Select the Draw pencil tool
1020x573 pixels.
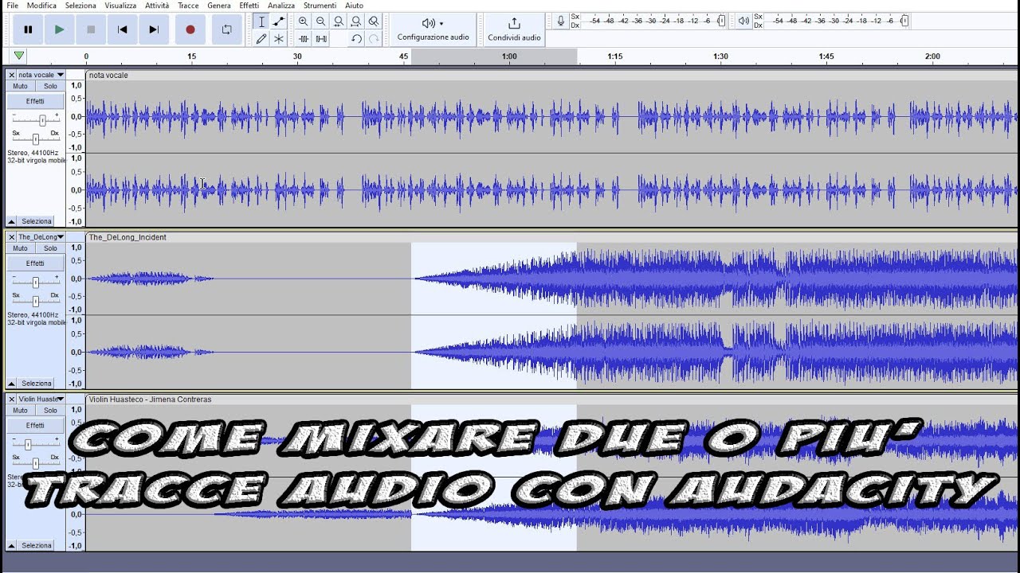261,38
